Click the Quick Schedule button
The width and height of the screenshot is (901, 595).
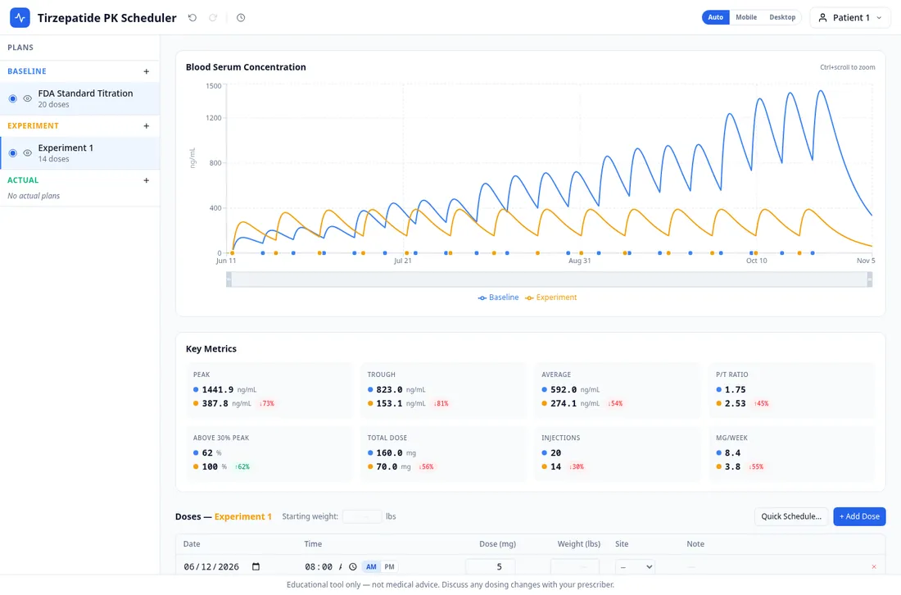click(x=791, y=516)
